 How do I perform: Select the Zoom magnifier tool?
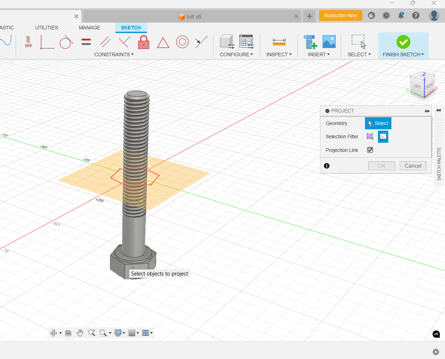pos(91,333)
